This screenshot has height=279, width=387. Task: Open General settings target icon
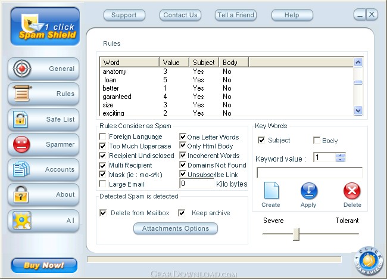pyautogui.click(x=22, y=69)
